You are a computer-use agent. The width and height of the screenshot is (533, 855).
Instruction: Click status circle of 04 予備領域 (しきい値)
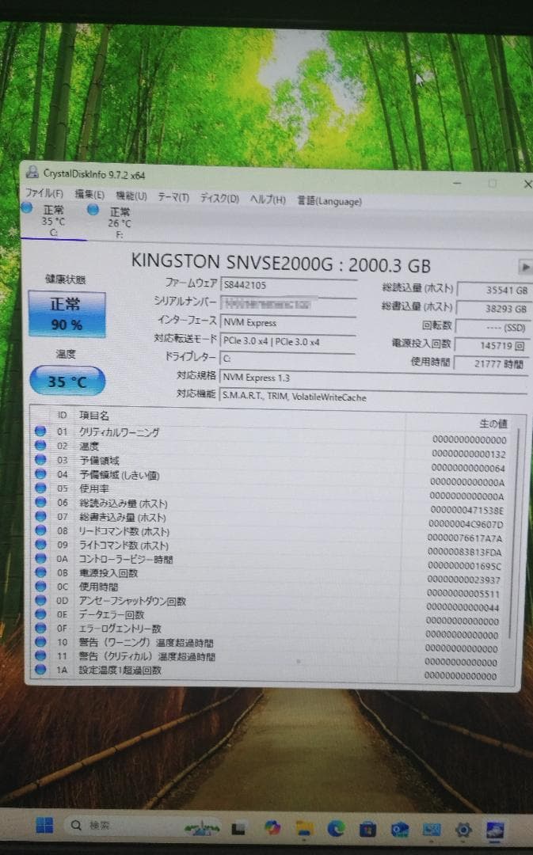[x=40, y=473]
